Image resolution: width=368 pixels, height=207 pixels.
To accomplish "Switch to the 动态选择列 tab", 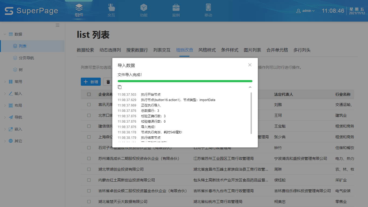I will [x=110, y=50].
